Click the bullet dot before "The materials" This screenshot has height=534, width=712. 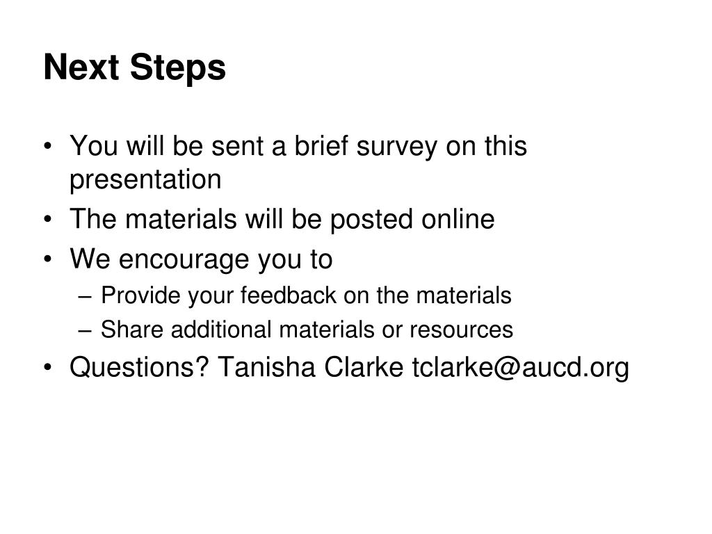(x=48, y=220)
